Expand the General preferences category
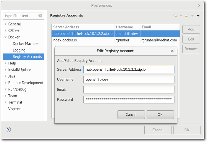The image size is (207, 142). tap(5, 24)
